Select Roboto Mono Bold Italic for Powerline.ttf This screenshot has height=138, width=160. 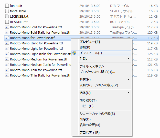coord(40,33)
